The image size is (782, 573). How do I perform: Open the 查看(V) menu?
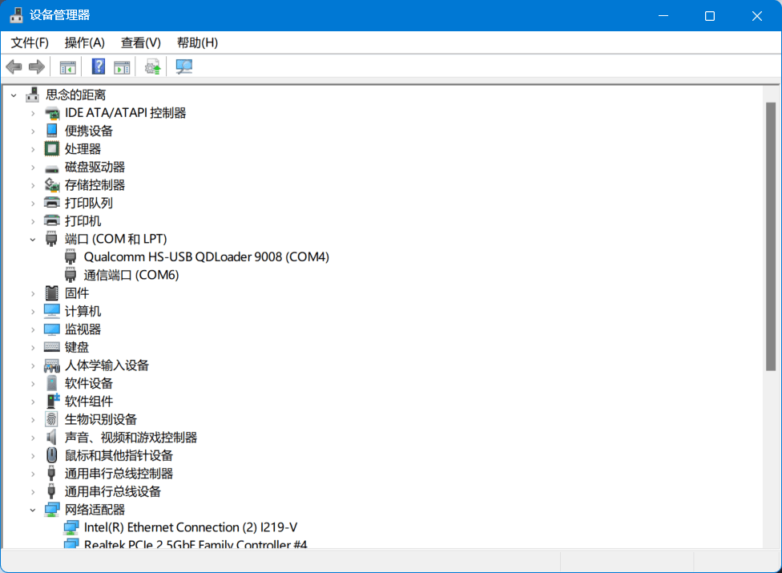(140, 42)
